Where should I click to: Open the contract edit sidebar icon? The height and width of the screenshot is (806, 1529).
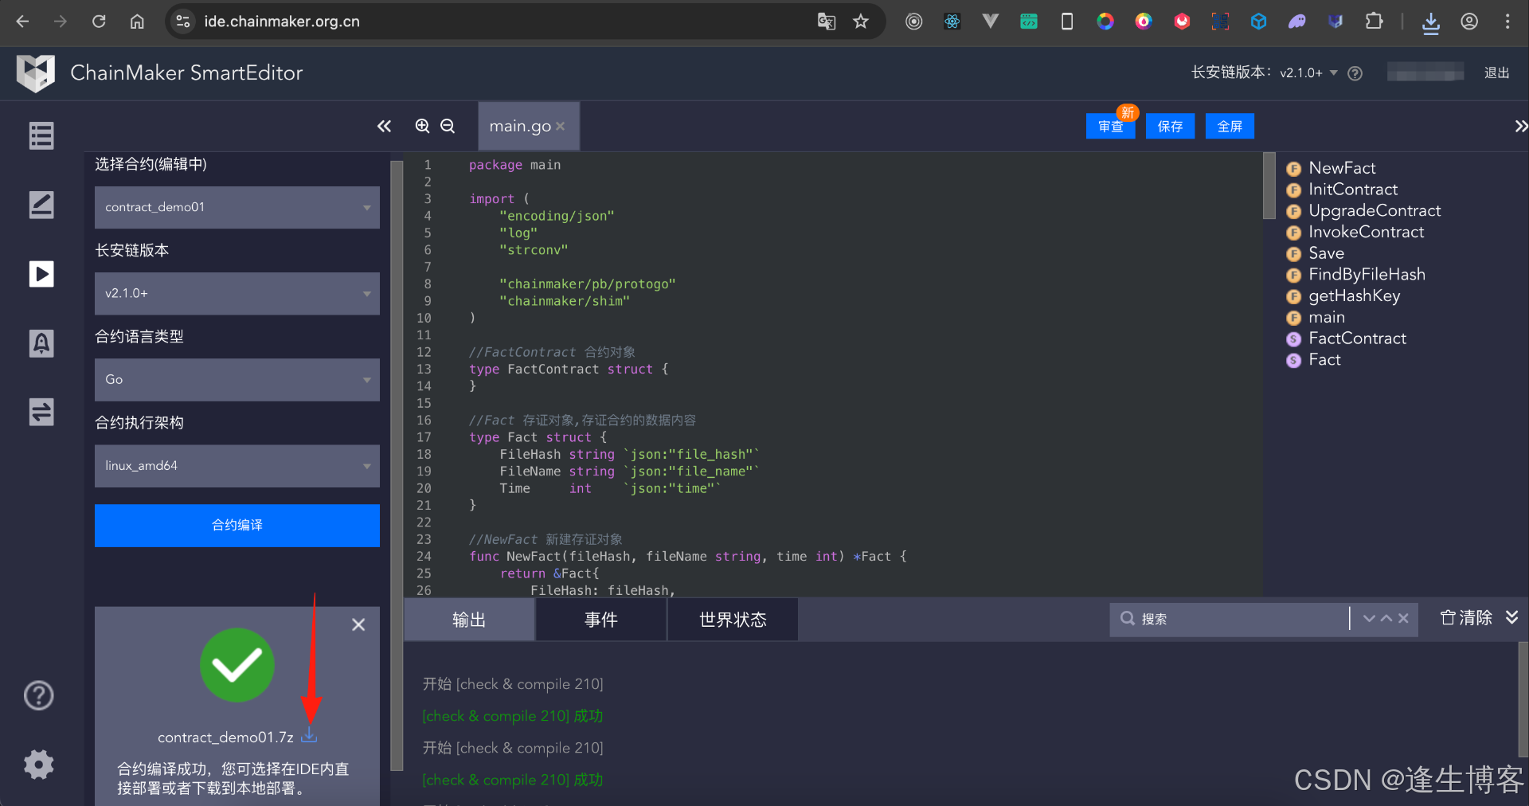coord(41,205)
